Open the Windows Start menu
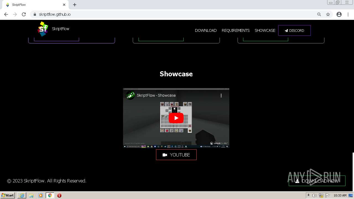The width and height of the screenshot is (354, 199). 7,195
